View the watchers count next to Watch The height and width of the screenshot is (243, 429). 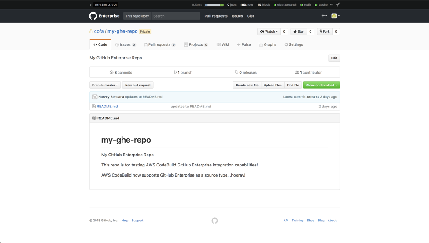click(284, 31)
